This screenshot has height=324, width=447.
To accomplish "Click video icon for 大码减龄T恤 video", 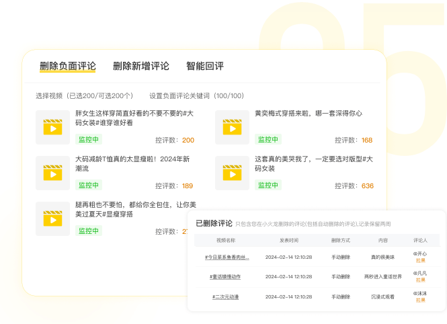I will point(52,173).
